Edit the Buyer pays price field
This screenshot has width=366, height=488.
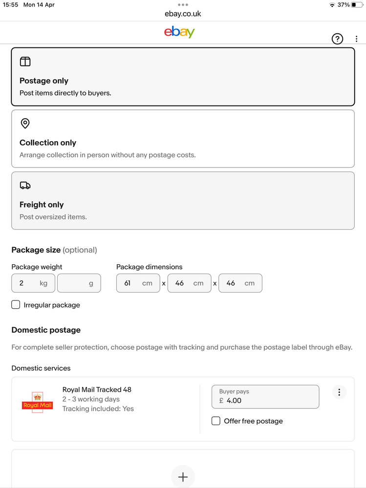[265, 397]
